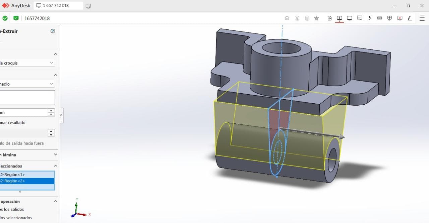Open the display settings monitor icon
Screen dimensions: 429x223
click(x=350, y=18)
